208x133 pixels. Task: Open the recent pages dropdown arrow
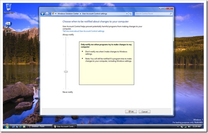50,14
